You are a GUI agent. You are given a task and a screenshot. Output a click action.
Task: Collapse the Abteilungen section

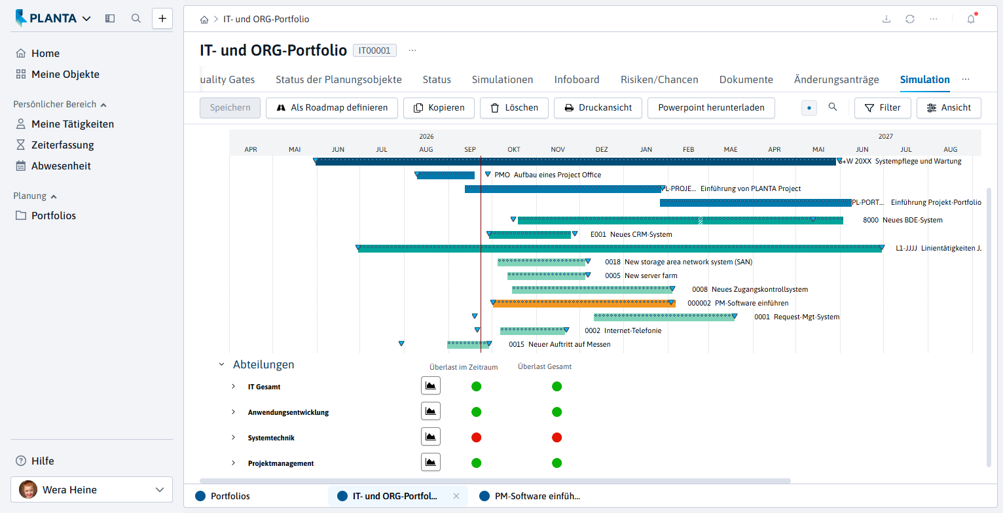(221, 364)
